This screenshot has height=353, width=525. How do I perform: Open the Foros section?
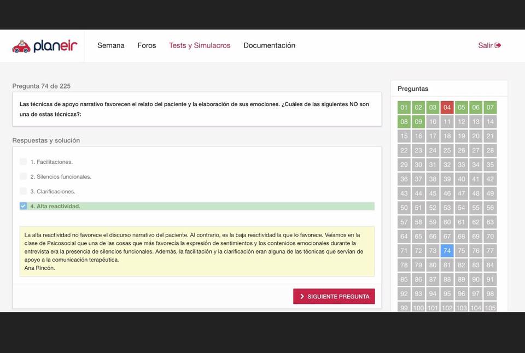[147, 45]
